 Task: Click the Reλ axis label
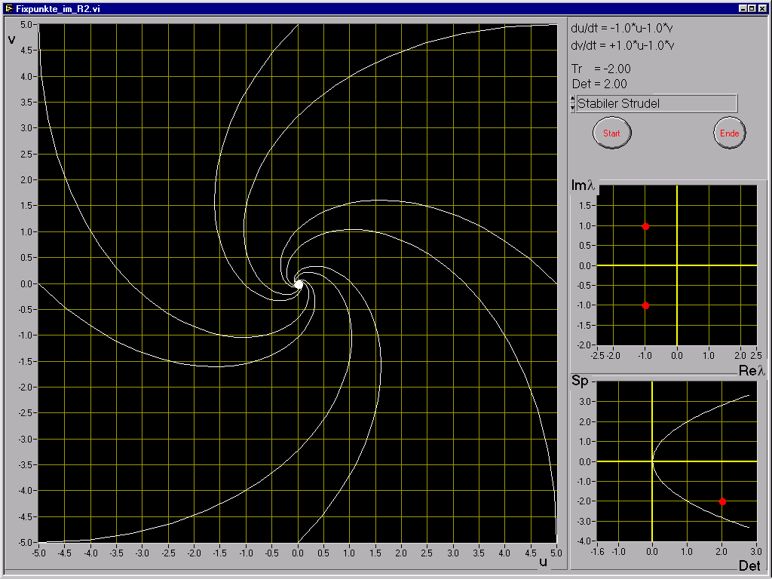pos(752,370)
